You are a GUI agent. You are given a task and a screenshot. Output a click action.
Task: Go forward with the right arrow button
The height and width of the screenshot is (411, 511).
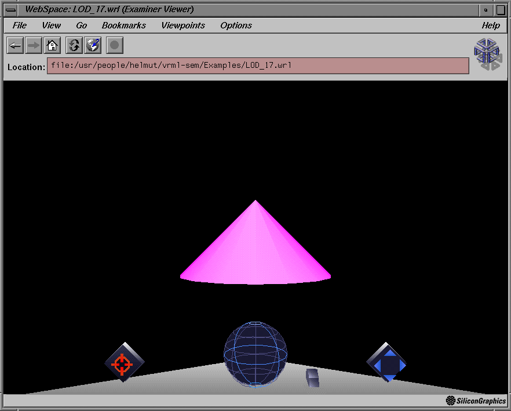tap(34, 45)
